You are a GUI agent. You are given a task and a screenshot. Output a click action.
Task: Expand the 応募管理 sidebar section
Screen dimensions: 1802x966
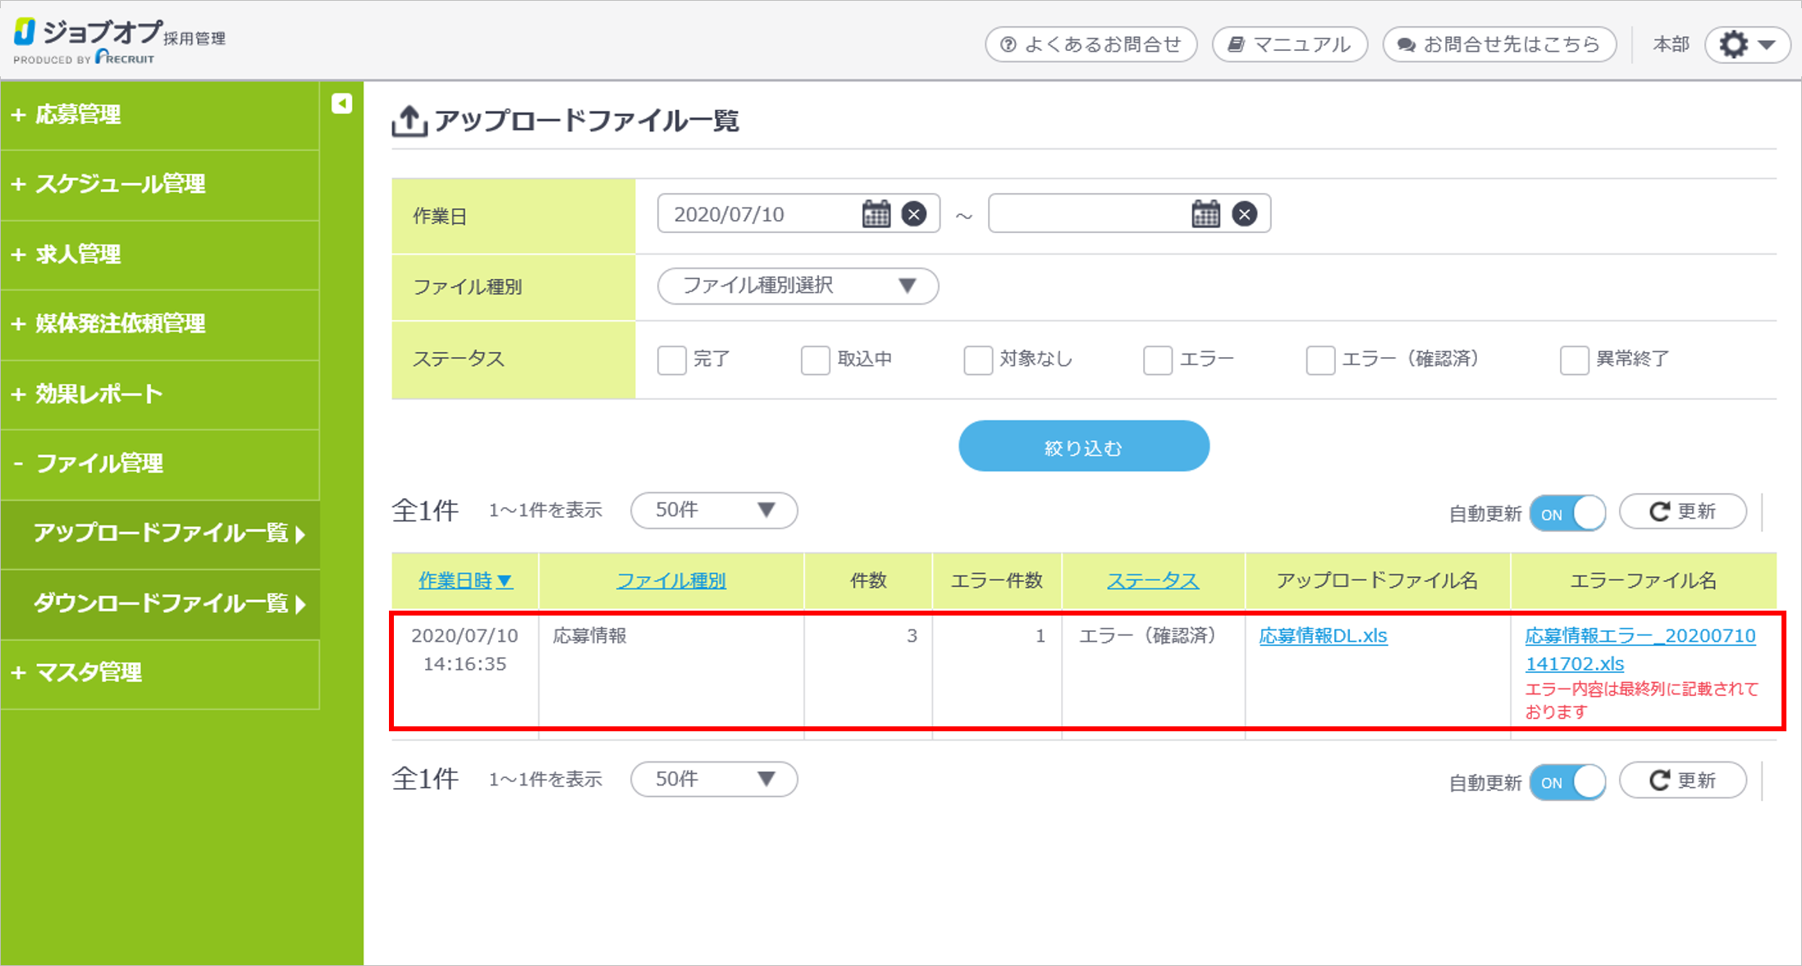(x=78, y=115)
